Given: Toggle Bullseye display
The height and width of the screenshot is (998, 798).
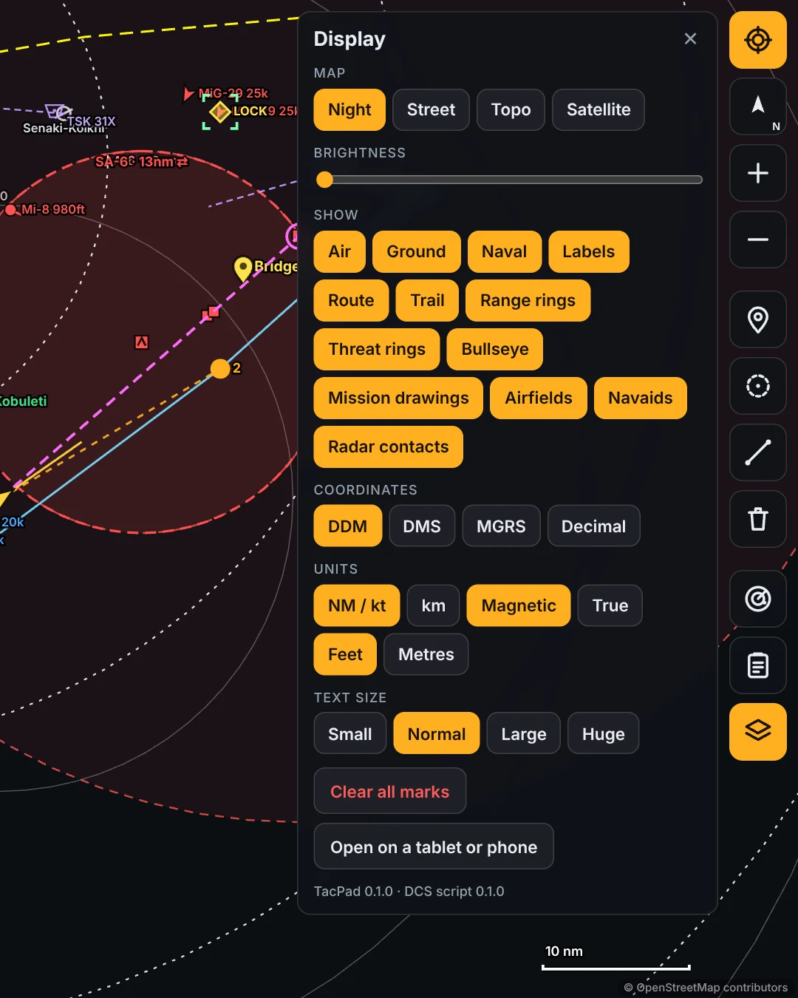Looking at the screenshot, I should [x=495, y=349].
